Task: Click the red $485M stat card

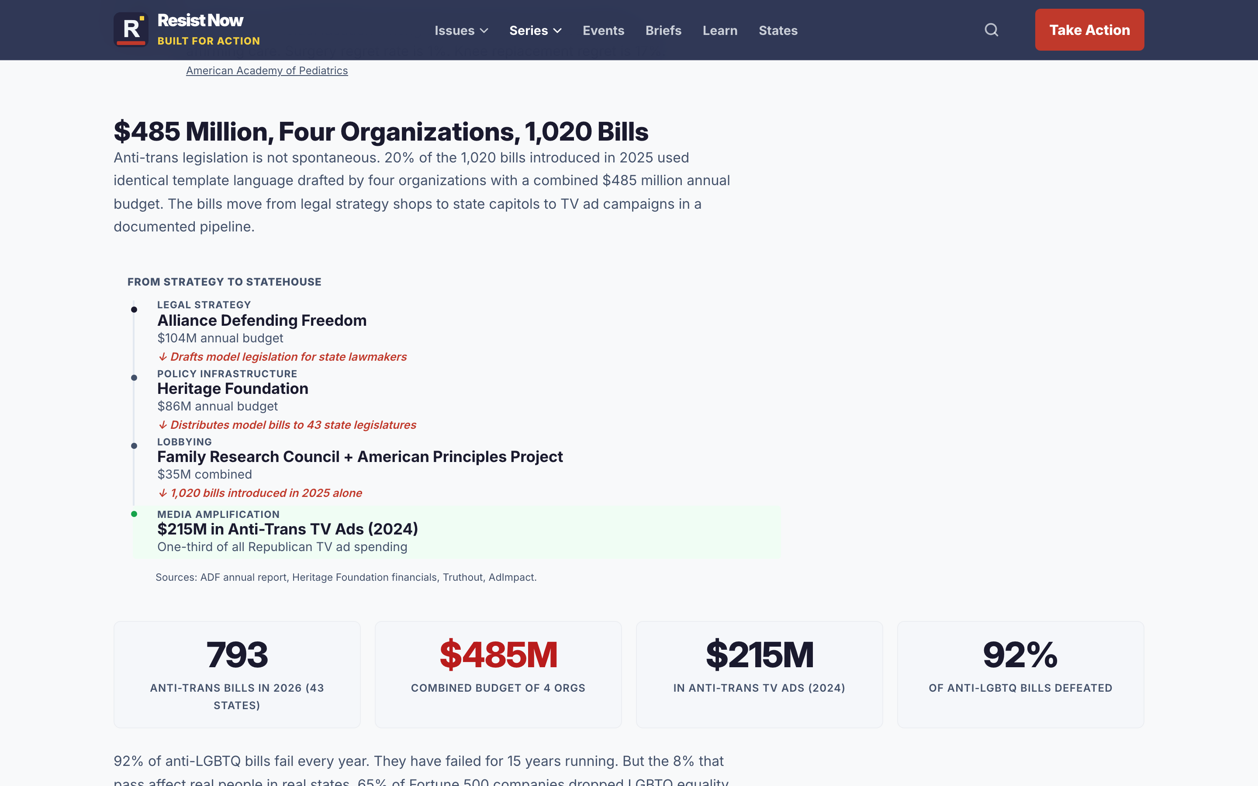Action: point(498,675)
